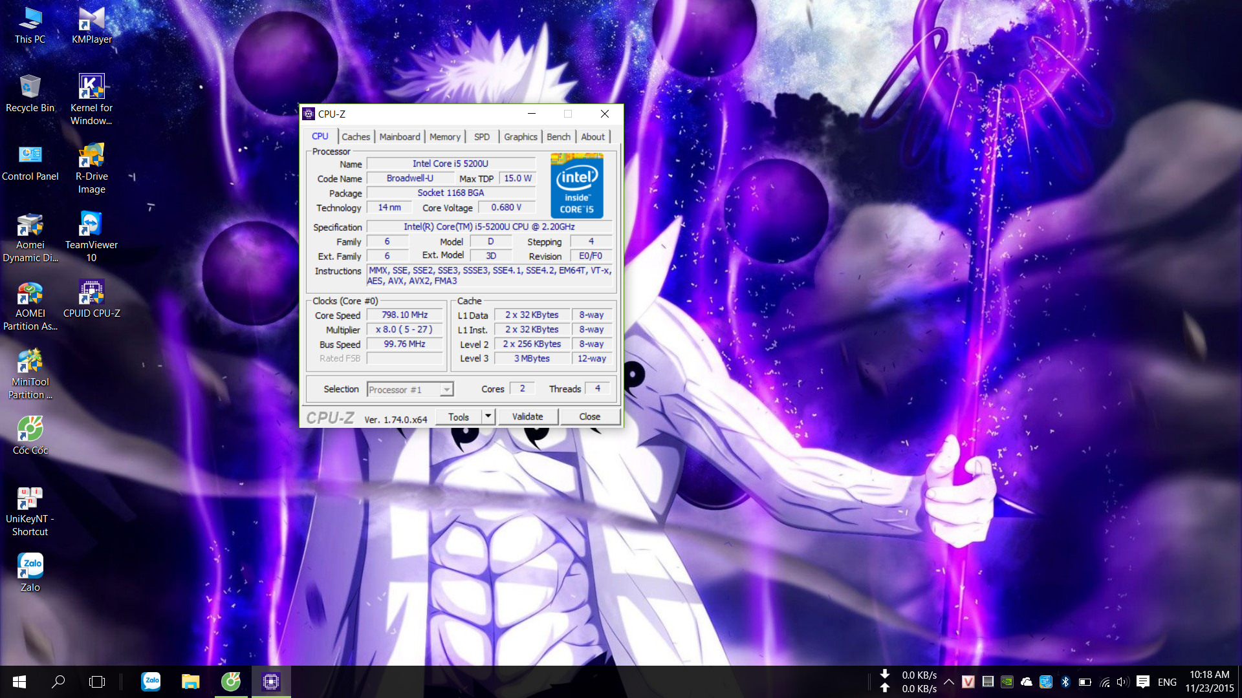Open the OneDrive cloud tray icon
This screenshot has width=1242, height=698.
click(x=1027, y=682)
